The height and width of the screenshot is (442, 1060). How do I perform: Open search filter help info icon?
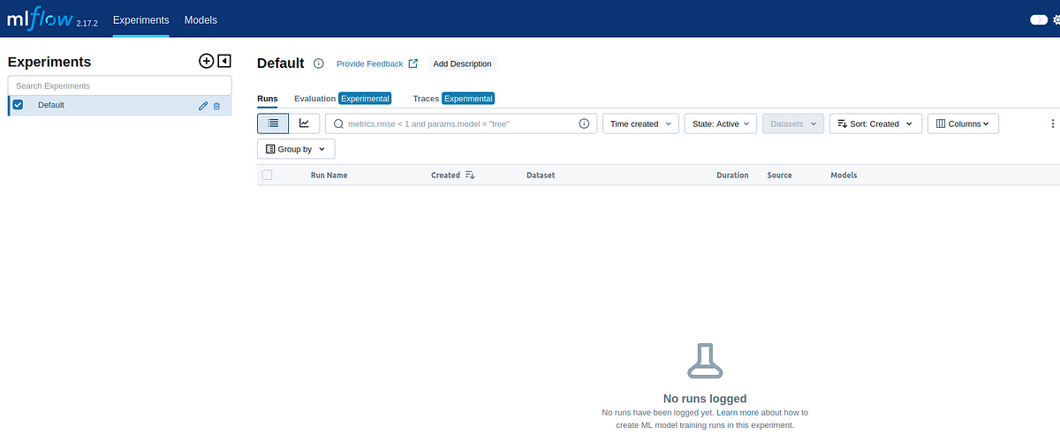coord(584,124)
